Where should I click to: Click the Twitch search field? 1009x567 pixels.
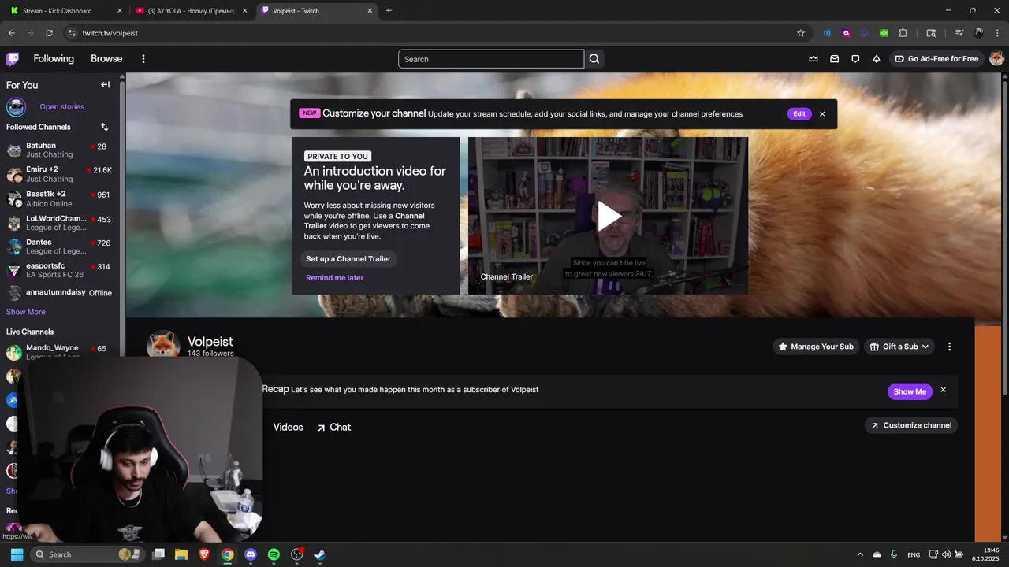click(491, 59)
